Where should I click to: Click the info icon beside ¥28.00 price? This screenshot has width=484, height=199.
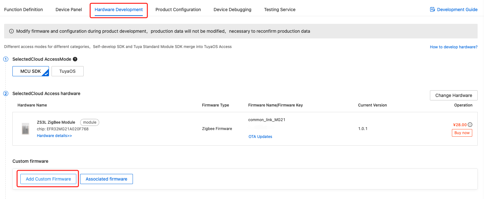tap(470, 125)
